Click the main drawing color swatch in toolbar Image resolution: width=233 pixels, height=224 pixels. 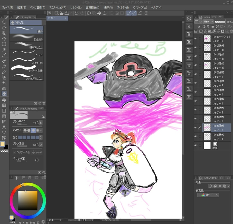click(x=3, y=144)
